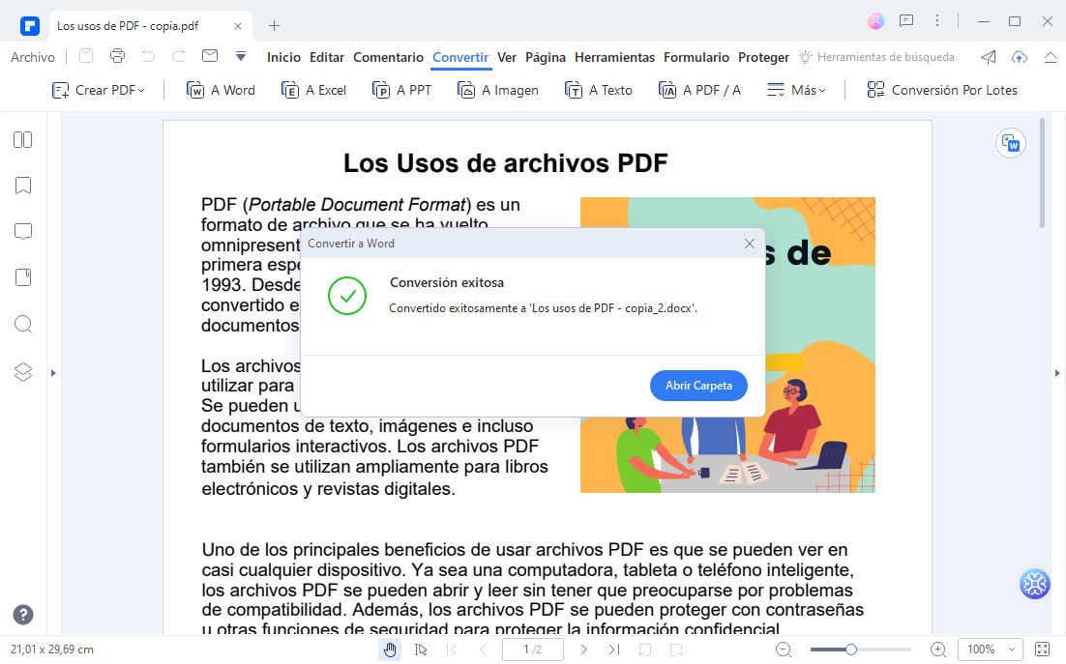Toggle fullscreen mode in bottom-right corner

point(1042,650)
